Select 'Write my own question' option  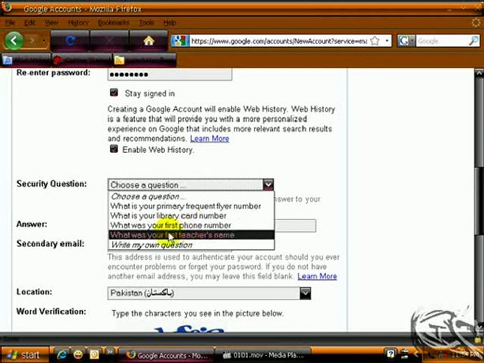(x=191, y=245)
